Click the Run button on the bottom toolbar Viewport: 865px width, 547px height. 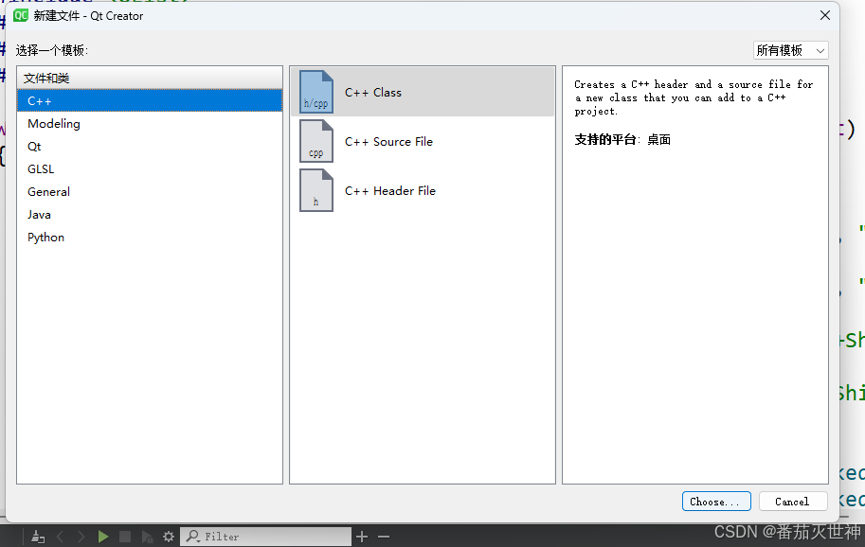tap(103, 536)
